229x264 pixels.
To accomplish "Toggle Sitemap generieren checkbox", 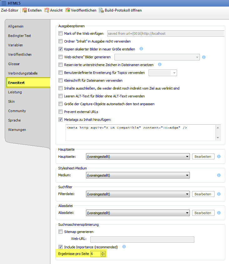I will pyautogui.click(x=61, y=232).
